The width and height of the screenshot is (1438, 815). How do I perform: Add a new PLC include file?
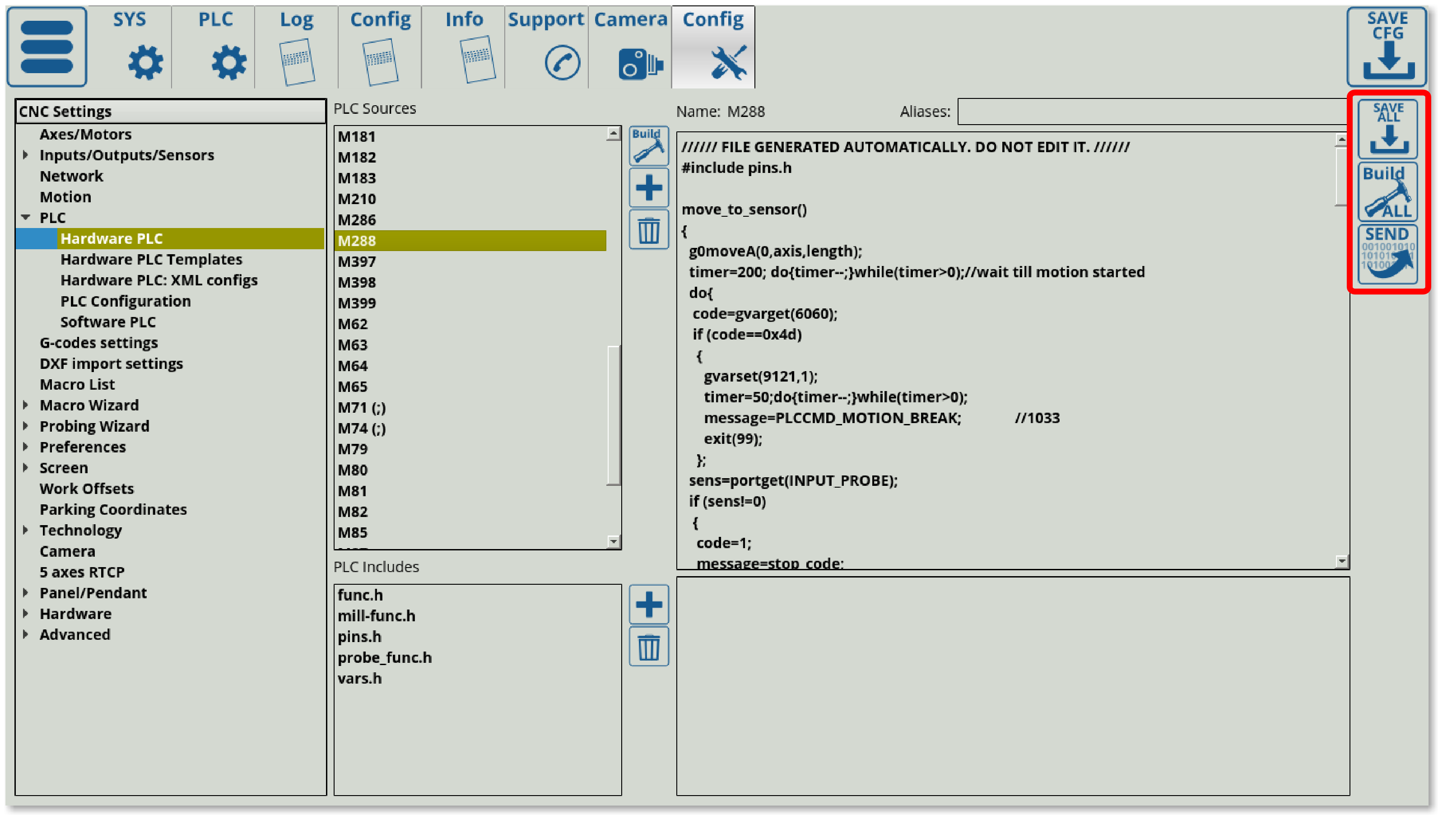pyautogui.click(x=648, y=605)
